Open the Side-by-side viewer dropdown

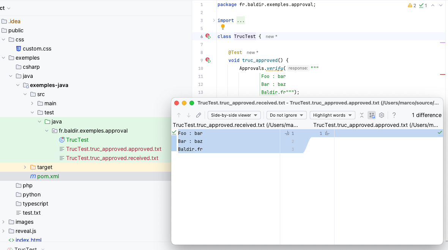click(234, 115)
